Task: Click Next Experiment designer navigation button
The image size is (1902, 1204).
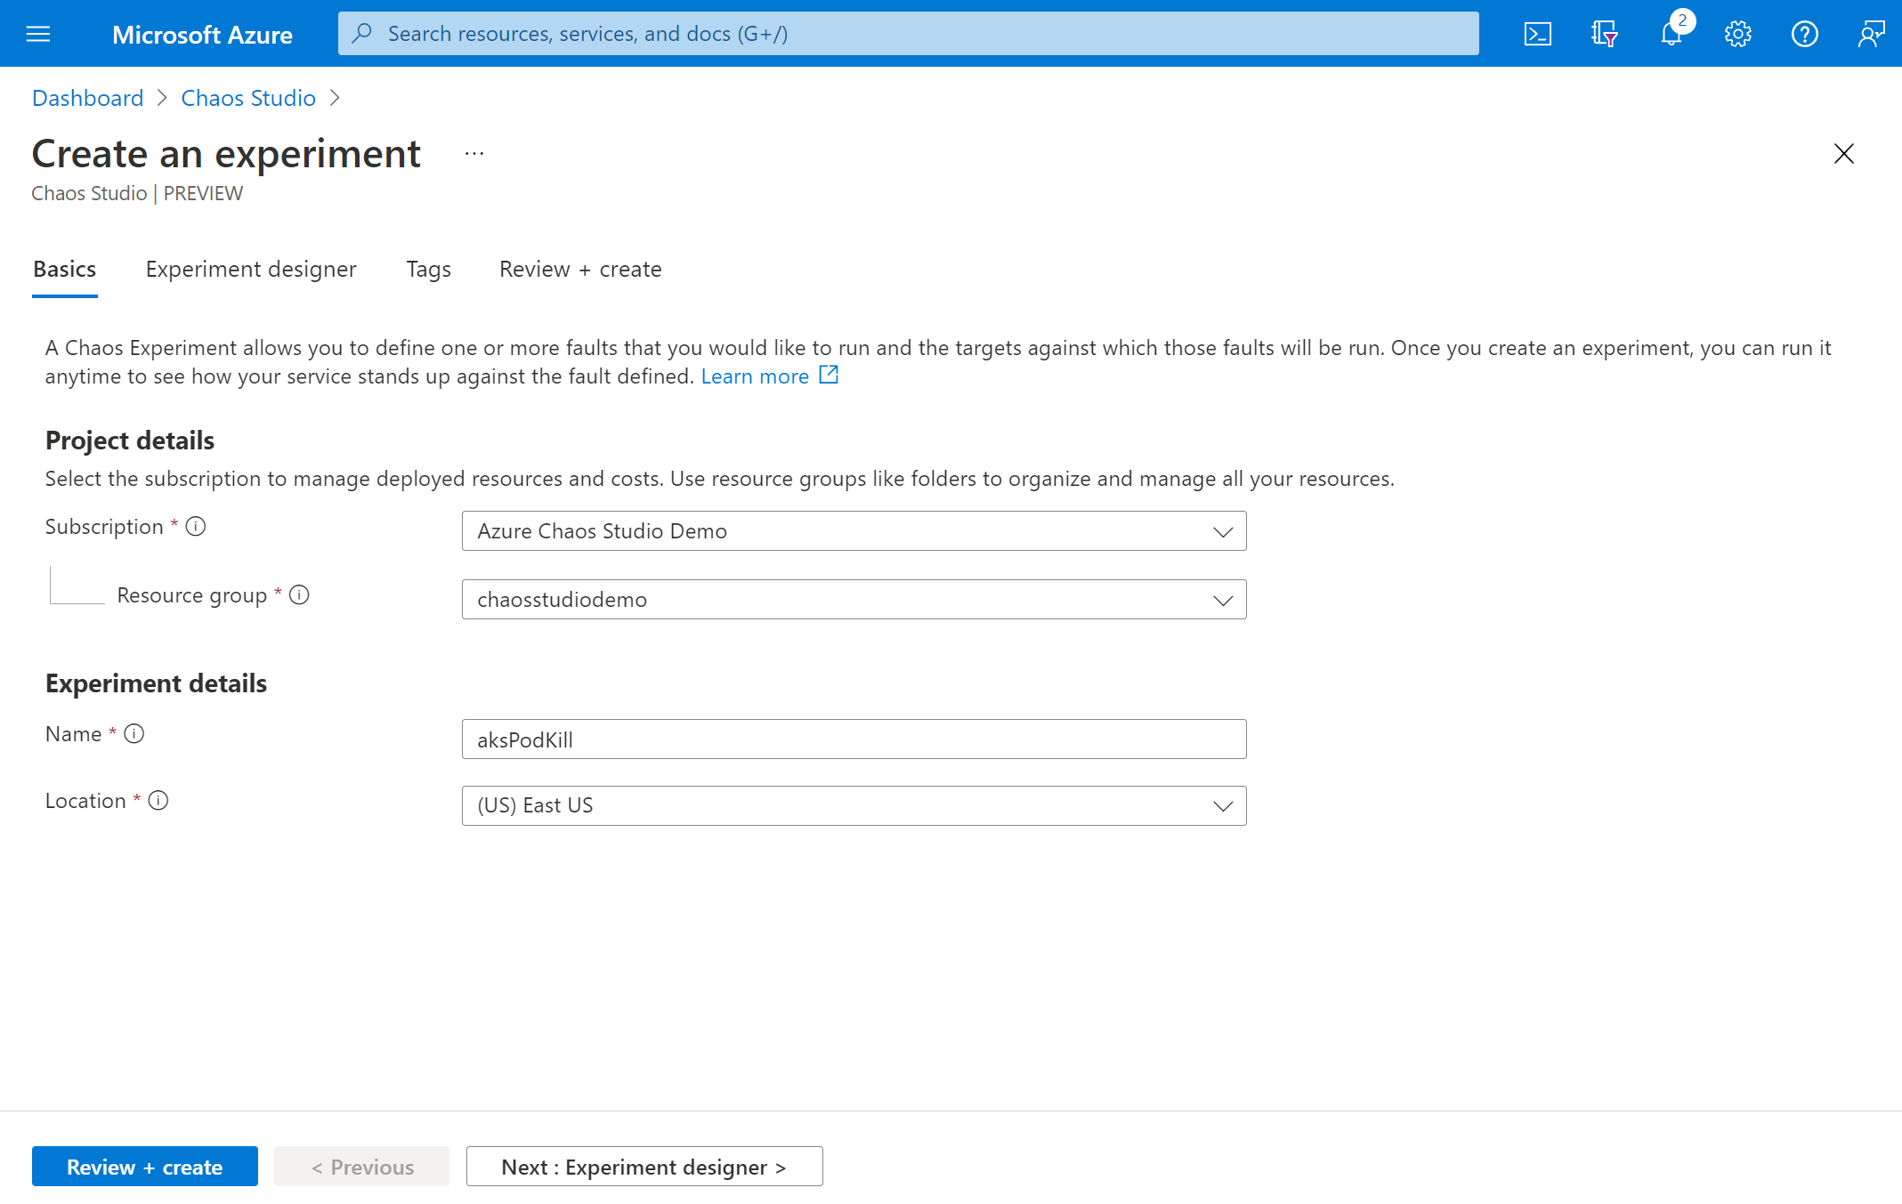Action: [643, 1165]
